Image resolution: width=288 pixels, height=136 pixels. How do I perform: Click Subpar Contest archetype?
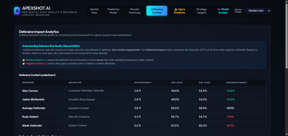(x=78, y=126)
